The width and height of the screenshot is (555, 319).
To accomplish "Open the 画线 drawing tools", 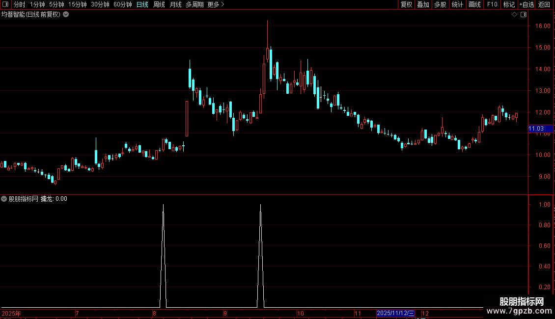I will (474, 4).
